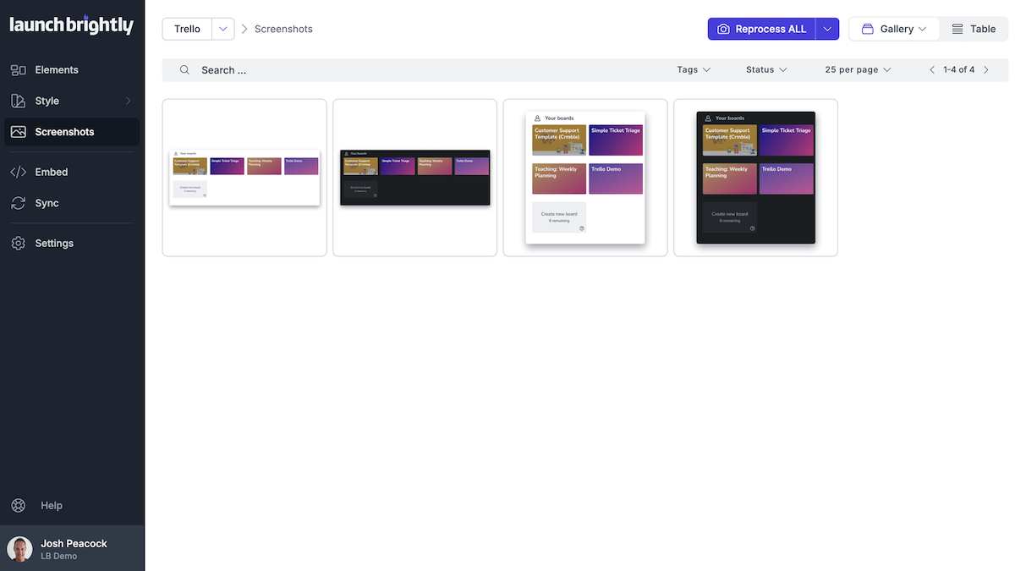
Task: Click the Help lifebuoy icon
Action: click(19, 506)
